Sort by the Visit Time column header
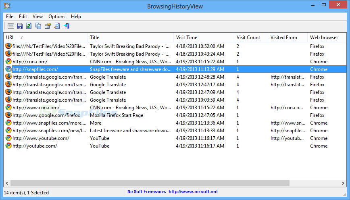The width and height of the screenshot is (350, 200). (x=204, y=37)
